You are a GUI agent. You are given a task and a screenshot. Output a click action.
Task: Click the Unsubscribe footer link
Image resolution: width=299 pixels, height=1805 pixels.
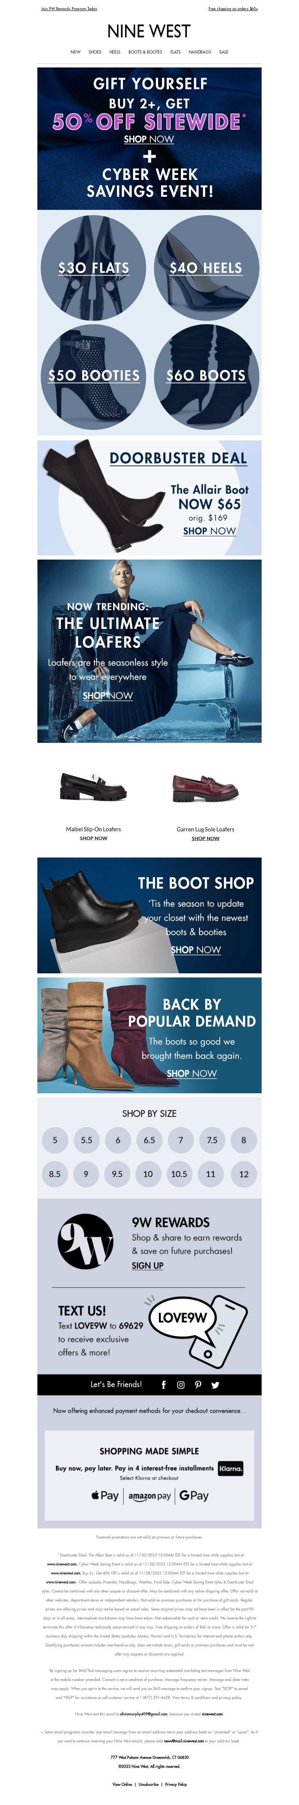coord(148,1784)
